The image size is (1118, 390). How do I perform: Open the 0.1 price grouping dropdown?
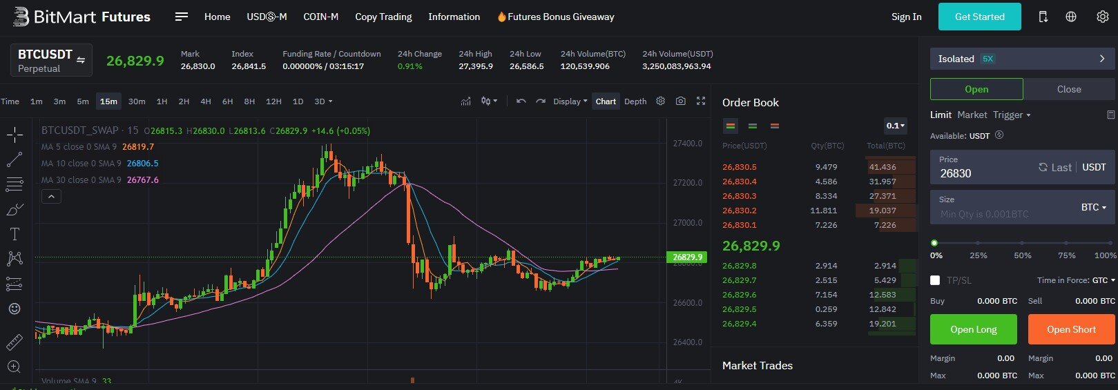(896, 126)
